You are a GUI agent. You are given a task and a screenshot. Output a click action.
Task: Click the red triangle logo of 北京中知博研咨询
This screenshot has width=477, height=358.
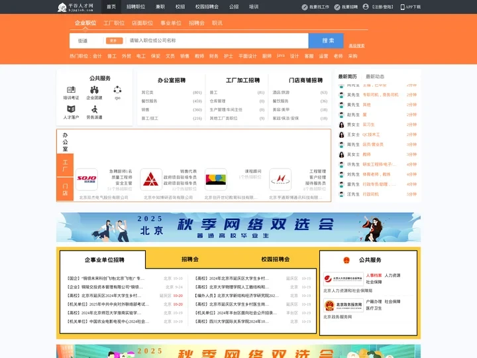pos(151,179)
